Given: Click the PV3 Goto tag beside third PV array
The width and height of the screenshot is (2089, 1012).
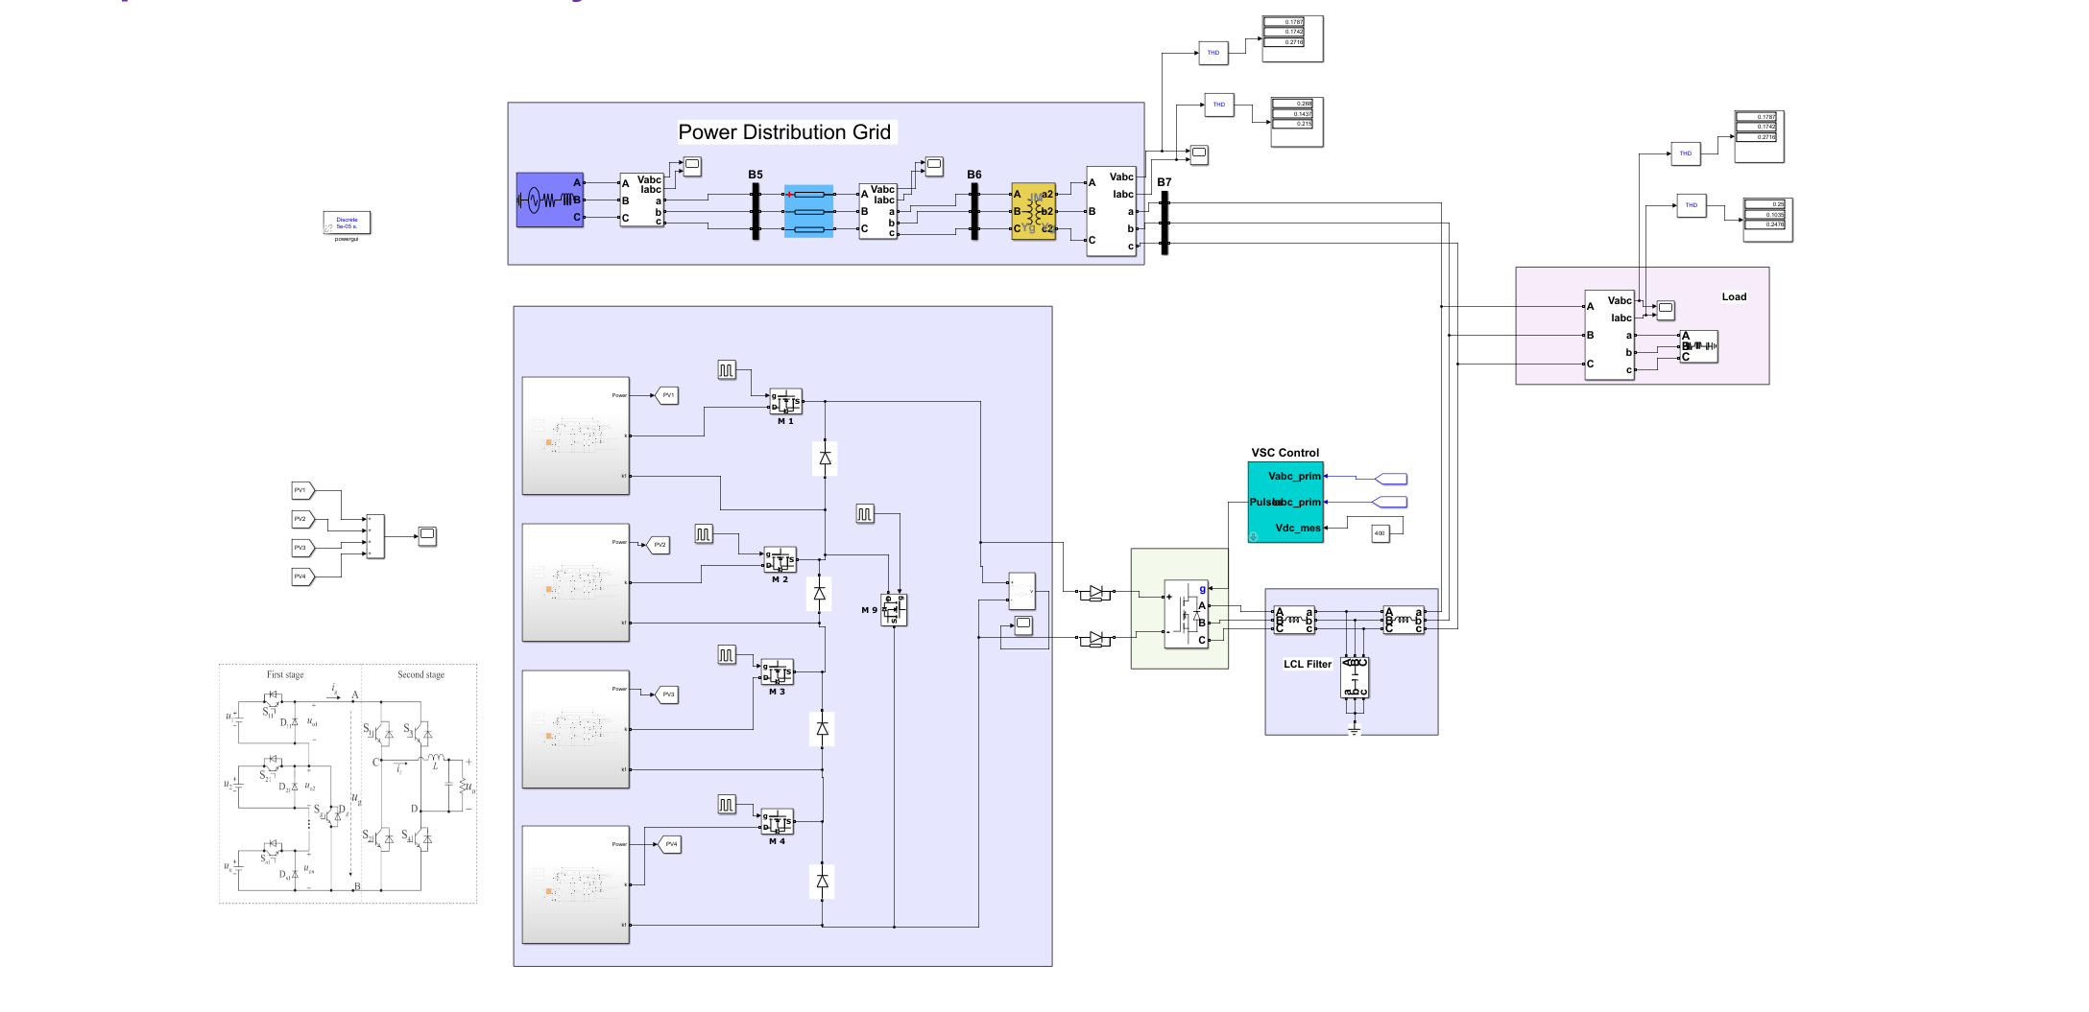Looking at the screenshot, I should (x=667, y=694).
